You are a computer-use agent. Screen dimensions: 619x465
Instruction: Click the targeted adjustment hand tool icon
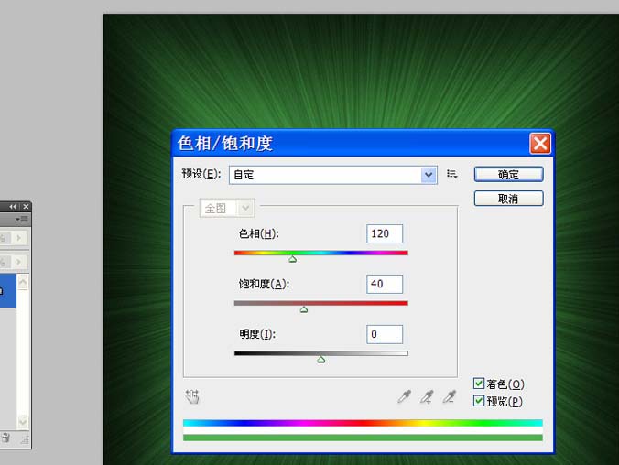tap(192, 396)
